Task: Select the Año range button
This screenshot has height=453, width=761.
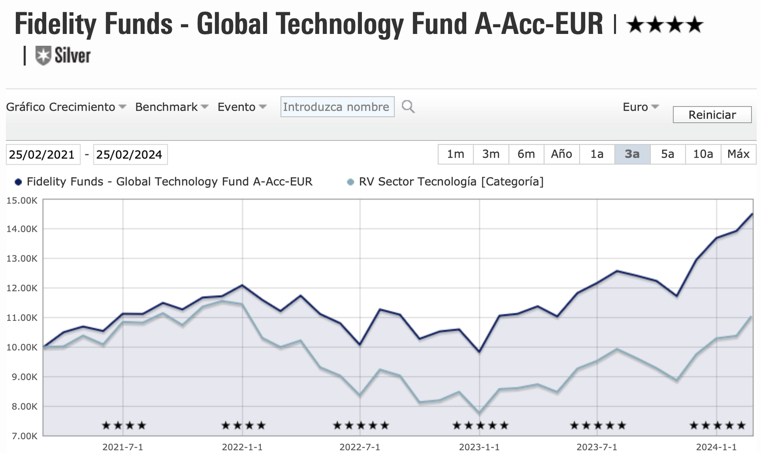Action: [x=561, y=154]
